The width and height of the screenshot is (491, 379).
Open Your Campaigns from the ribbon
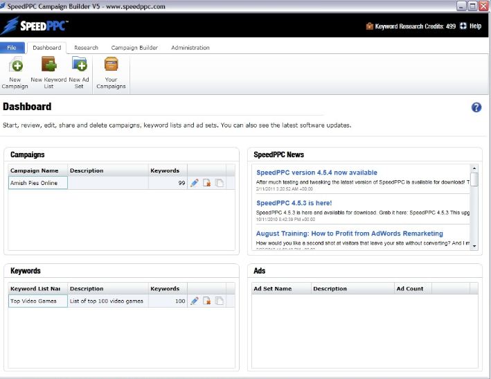point(111,72)
